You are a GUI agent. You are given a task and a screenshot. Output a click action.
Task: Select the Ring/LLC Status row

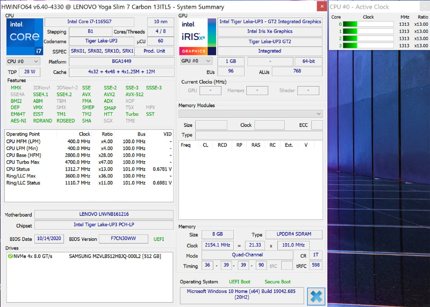(x=89, y=183)
